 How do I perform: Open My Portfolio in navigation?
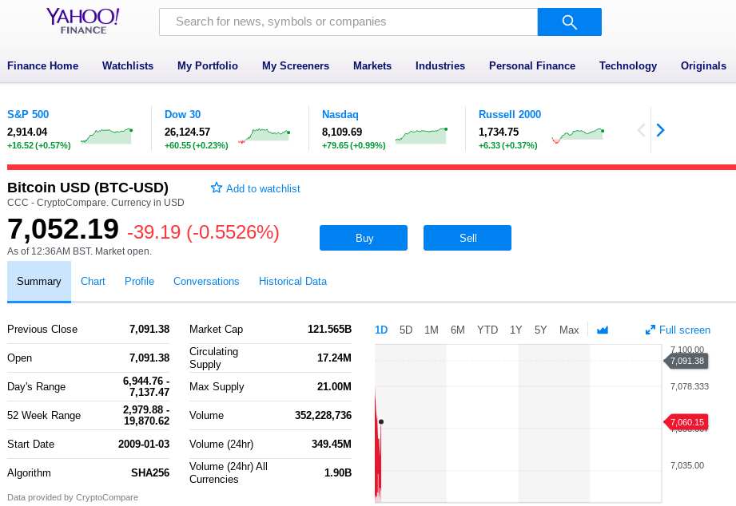click(208, 65)
